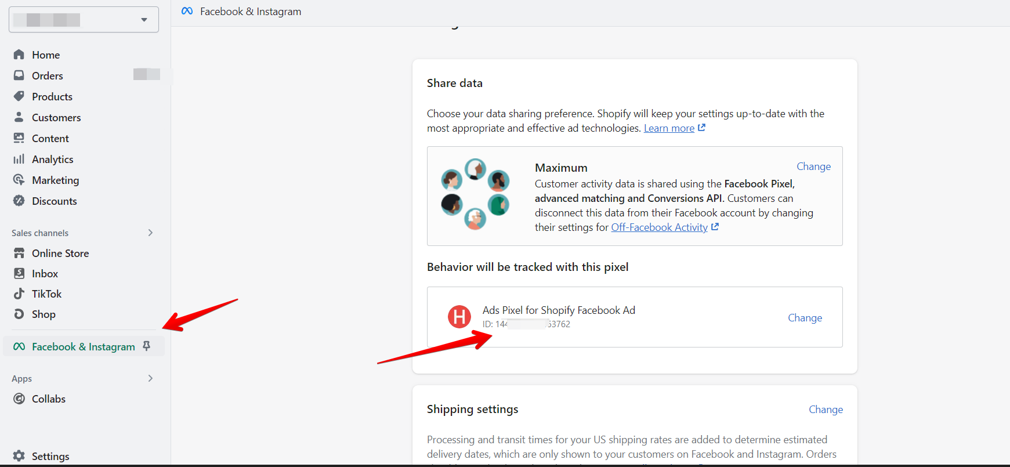Click the TikTok logo icon
Viewport: 1010px width, 467px height.
pos(19,294)
